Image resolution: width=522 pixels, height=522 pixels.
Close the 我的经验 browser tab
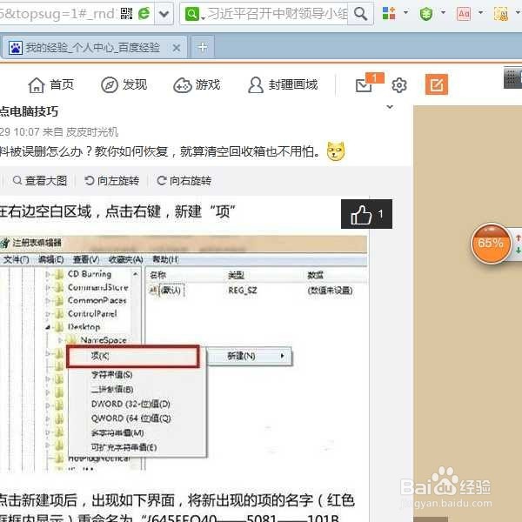pos(177,48)
